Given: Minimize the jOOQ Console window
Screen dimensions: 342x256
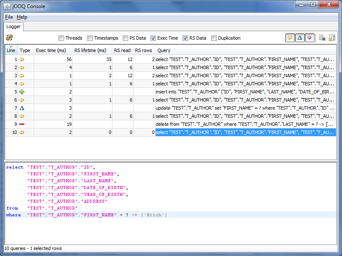Looking at the screenshot, I should pyautogui.click(x=301, y=5).
